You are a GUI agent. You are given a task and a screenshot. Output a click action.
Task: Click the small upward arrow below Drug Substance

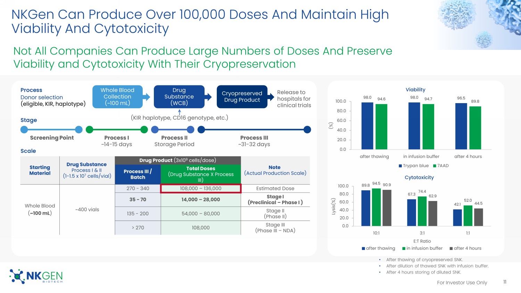coord(180,112)
